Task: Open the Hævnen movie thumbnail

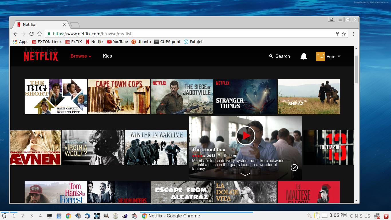Action: [35, 148]
